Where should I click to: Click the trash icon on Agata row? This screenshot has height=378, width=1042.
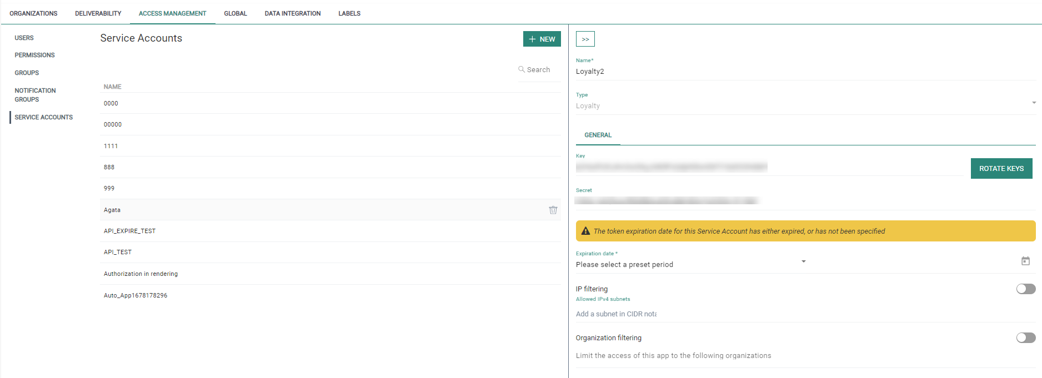click(553, 210)
